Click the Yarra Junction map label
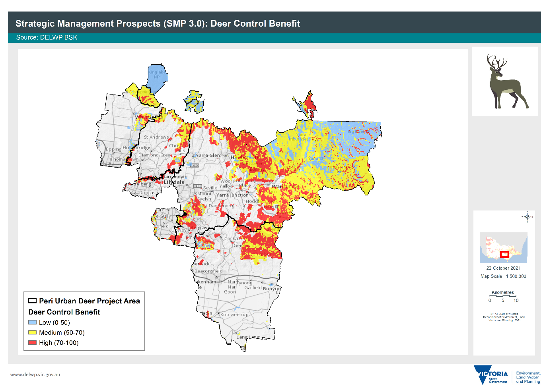The image size is (549, 388). 232,195
